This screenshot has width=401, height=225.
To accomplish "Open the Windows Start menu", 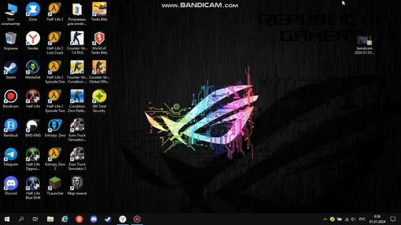I will click(7, 219).
